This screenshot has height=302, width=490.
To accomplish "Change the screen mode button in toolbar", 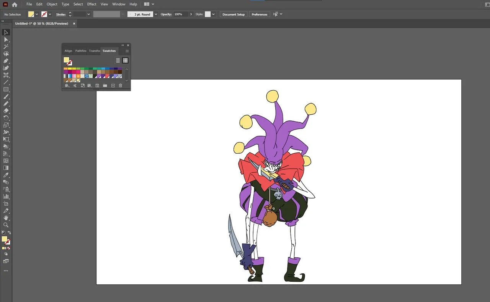I will coord(6,261).
